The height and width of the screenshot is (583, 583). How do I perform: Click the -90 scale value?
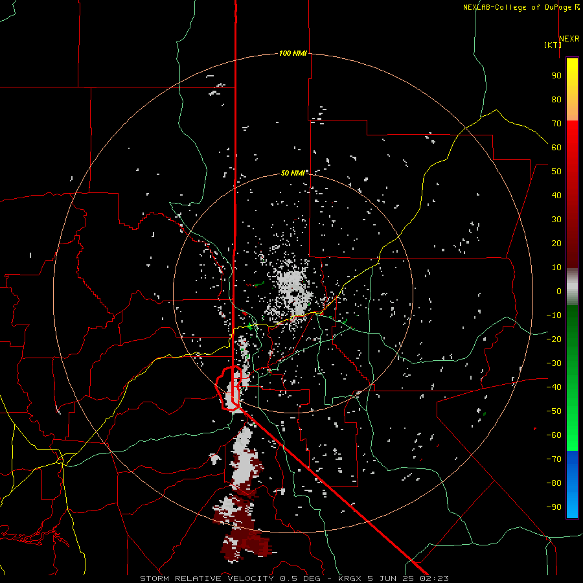(554, 507)
